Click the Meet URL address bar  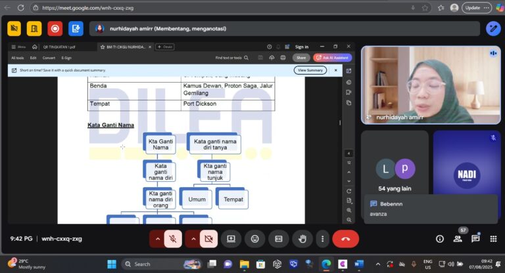pos(197,8)
